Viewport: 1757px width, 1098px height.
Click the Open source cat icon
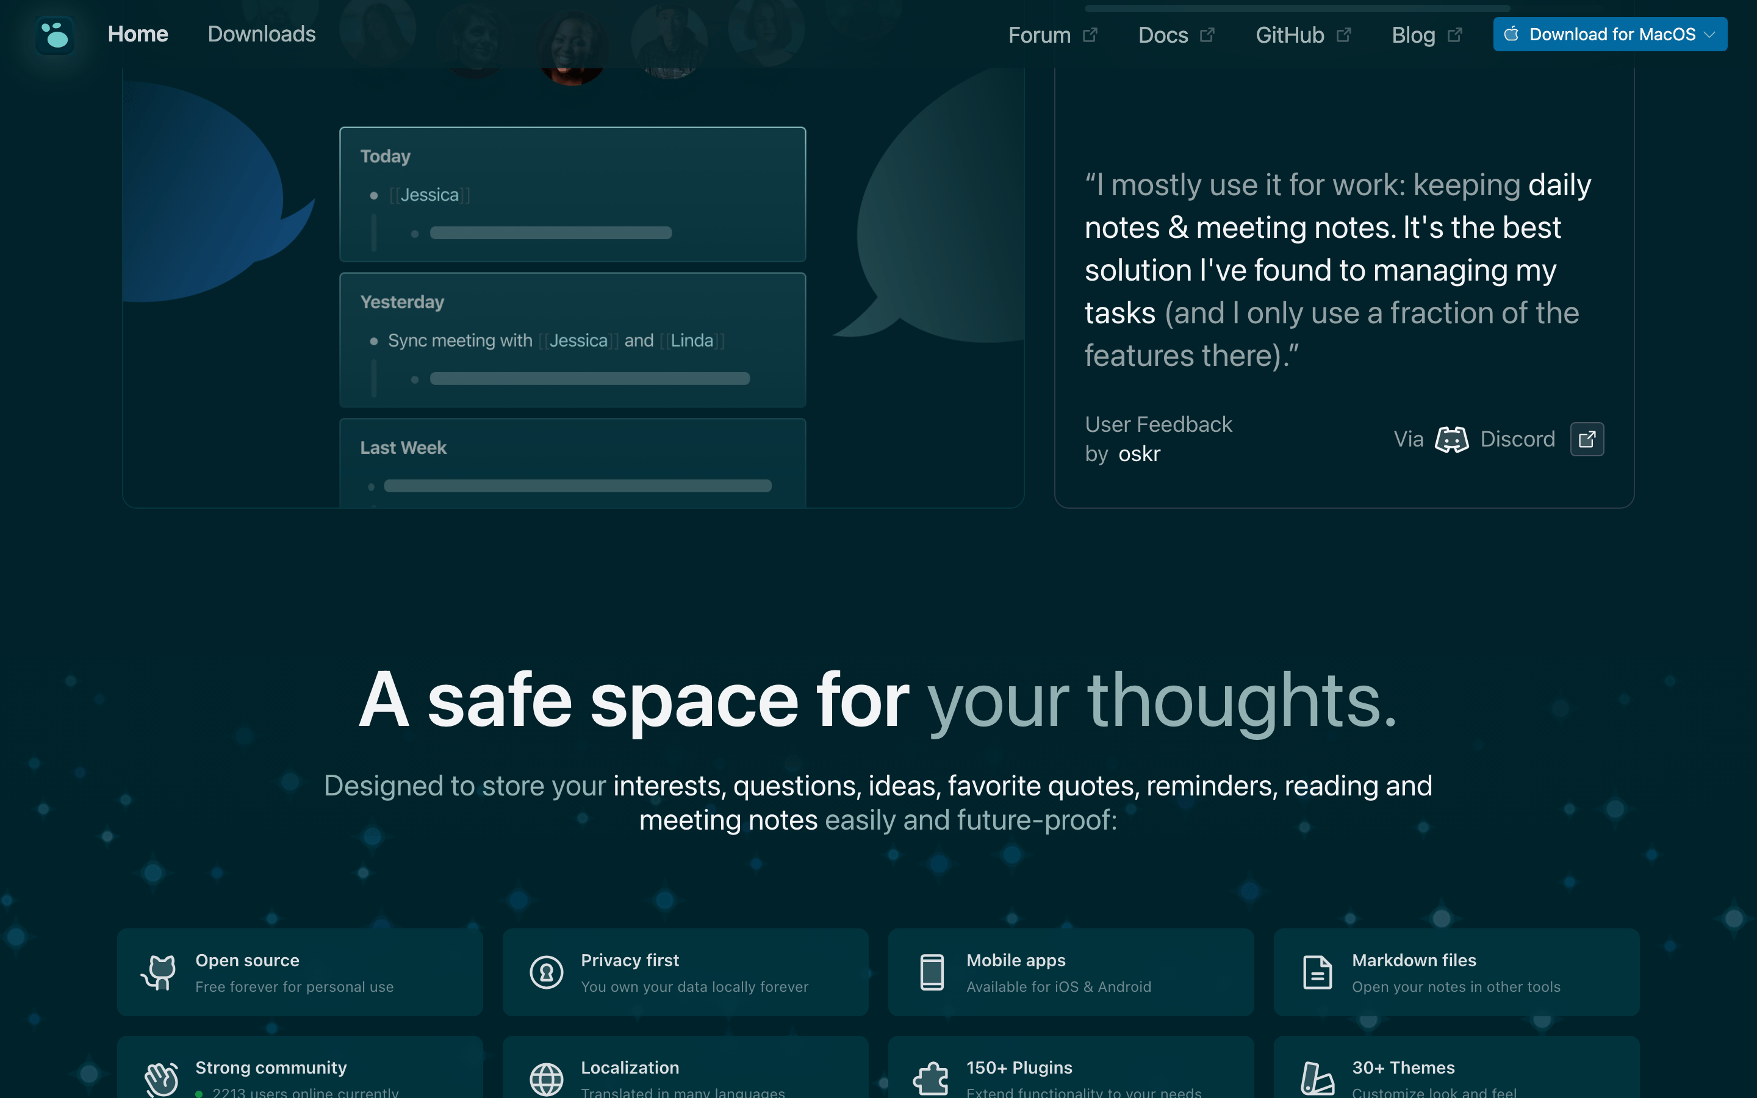point(159,972)
